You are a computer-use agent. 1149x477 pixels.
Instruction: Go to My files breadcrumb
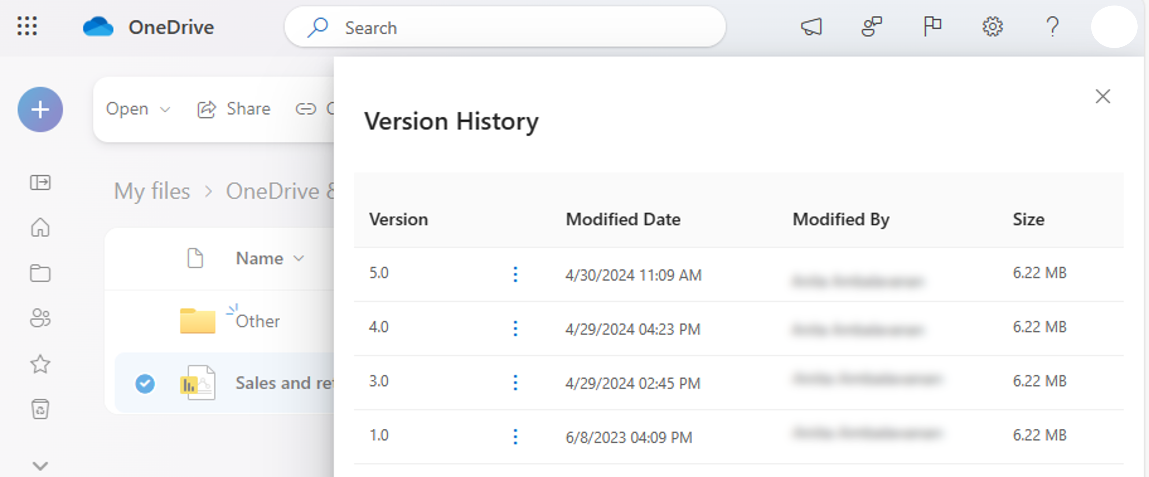[152, 191]
